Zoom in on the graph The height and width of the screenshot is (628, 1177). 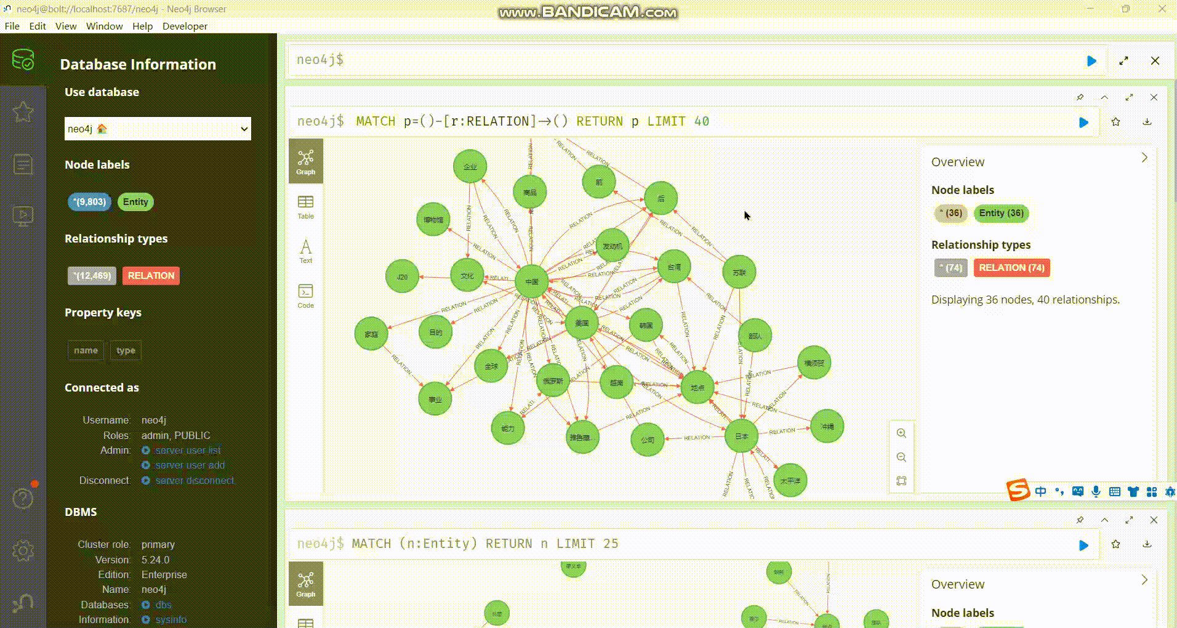901,433
